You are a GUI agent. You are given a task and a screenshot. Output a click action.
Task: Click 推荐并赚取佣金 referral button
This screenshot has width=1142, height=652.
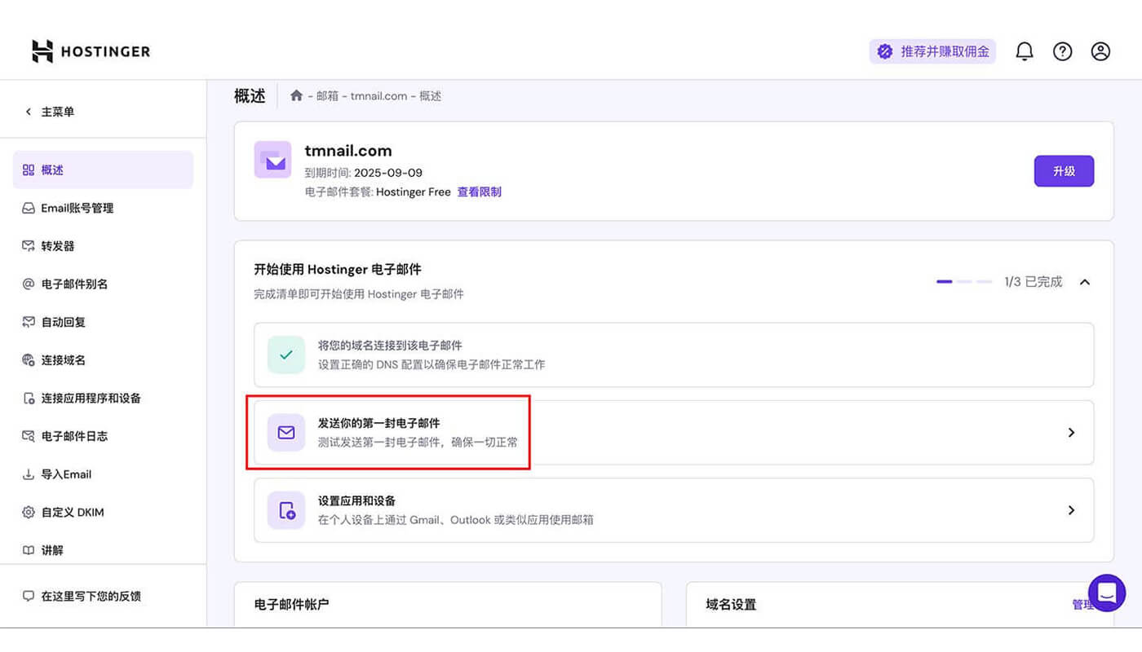[932, 51]
